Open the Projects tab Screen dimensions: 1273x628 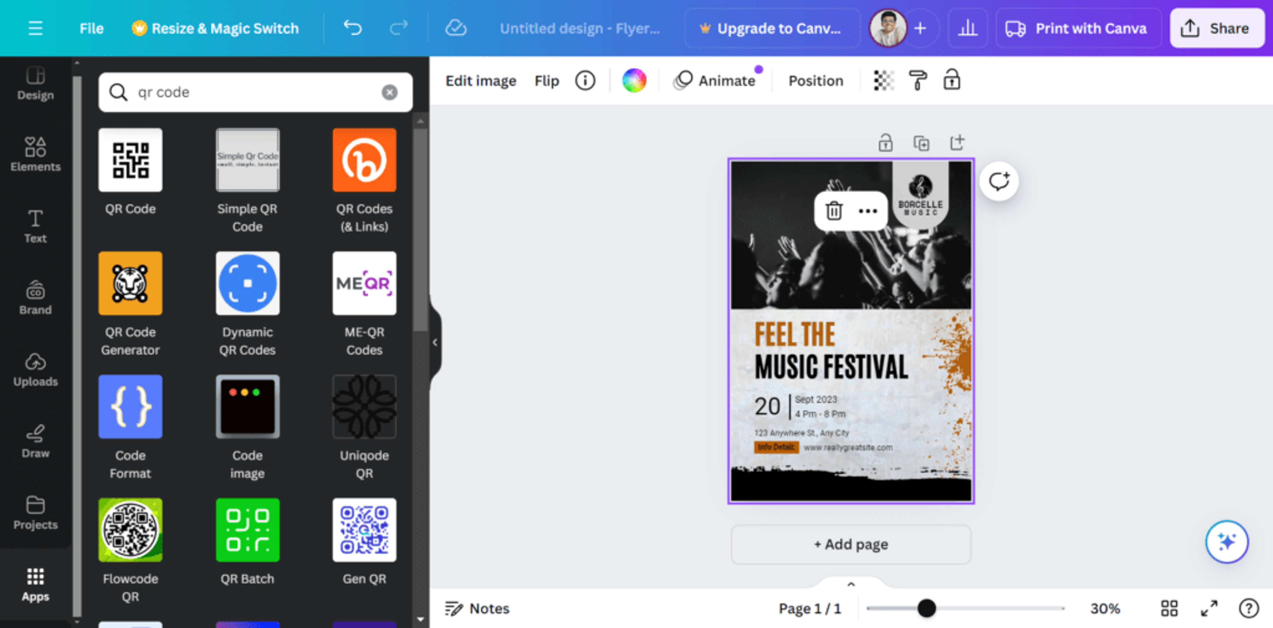(x=35, y=512)
